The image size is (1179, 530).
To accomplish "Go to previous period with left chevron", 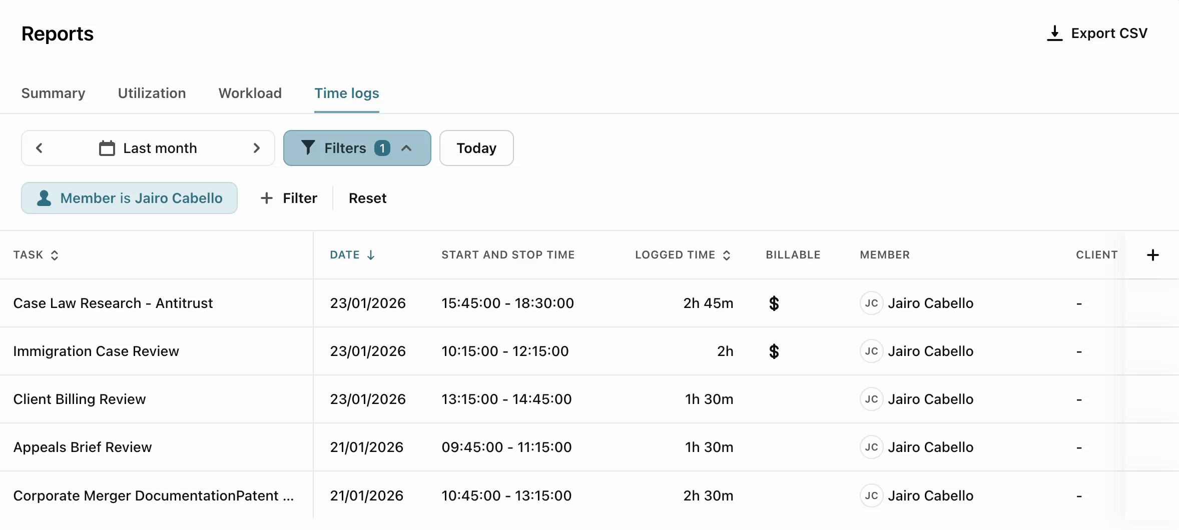I will coord(40,148).
